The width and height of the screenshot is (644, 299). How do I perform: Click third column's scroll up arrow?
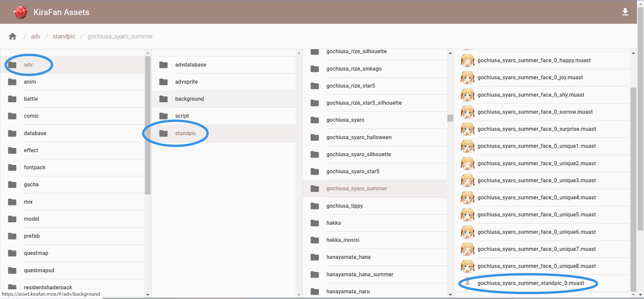450,53
